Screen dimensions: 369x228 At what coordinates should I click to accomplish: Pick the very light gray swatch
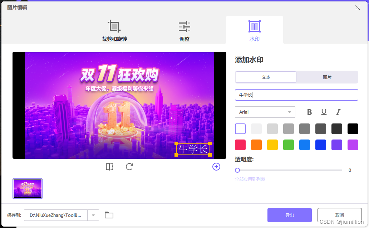[256, 129]
